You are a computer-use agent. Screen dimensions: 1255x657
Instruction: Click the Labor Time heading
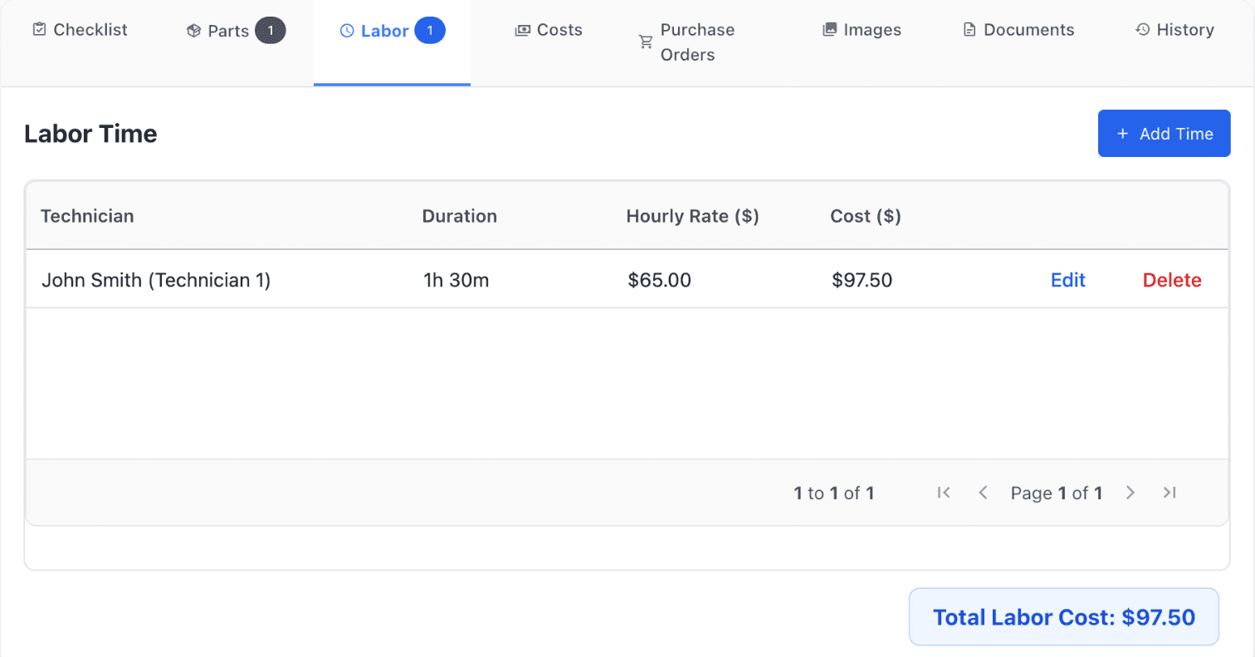(90, 134)
